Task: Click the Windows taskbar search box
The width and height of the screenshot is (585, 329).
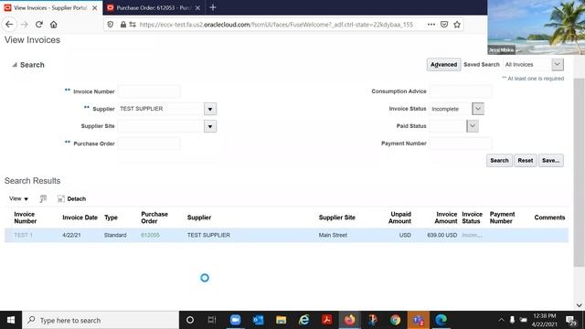Action: point(101,320)
